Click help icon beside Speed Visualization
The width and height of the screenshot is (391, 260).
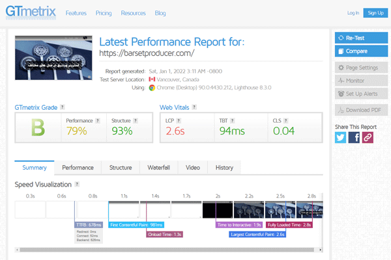[x=77, y=185]
